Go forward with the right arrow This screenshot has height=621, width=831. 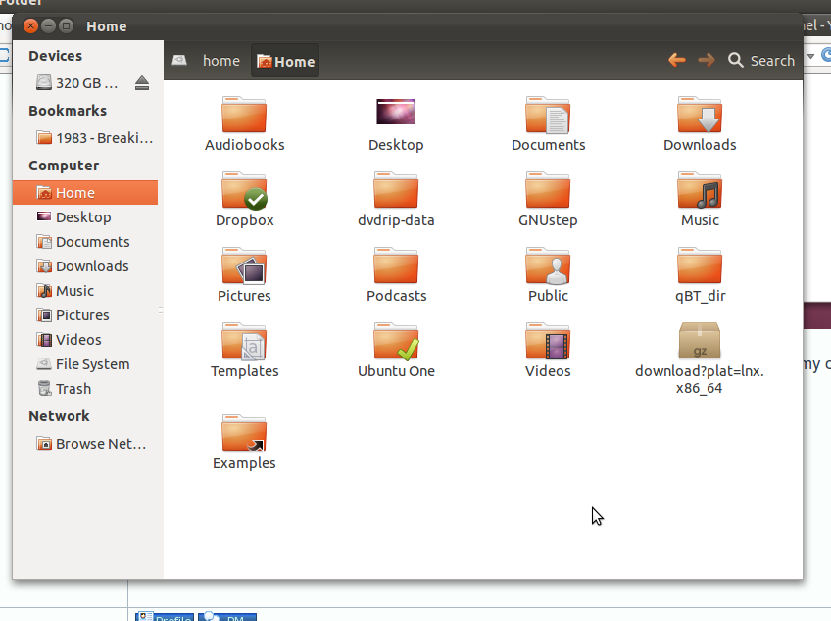point(706,60)
